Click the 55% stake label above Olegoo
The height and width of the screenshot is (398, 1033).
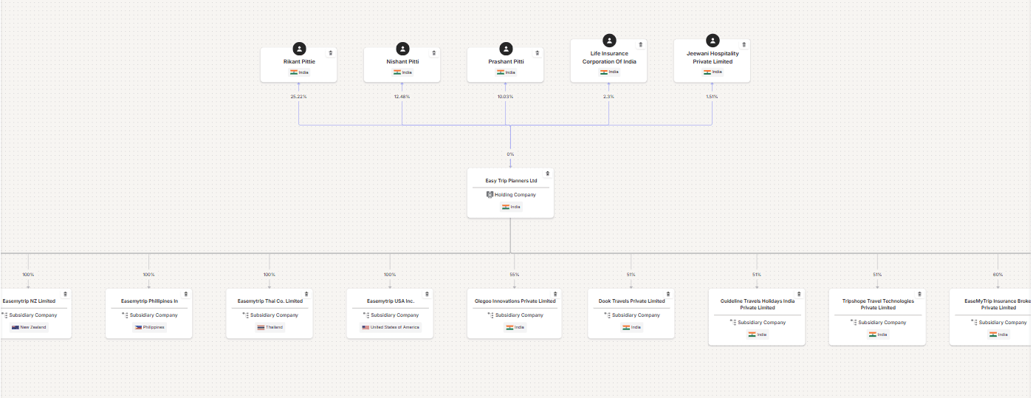pos(514,275)
